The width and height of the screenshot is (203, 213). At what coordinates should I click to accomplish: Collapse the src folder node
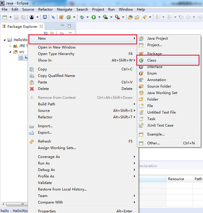(10, 52)
